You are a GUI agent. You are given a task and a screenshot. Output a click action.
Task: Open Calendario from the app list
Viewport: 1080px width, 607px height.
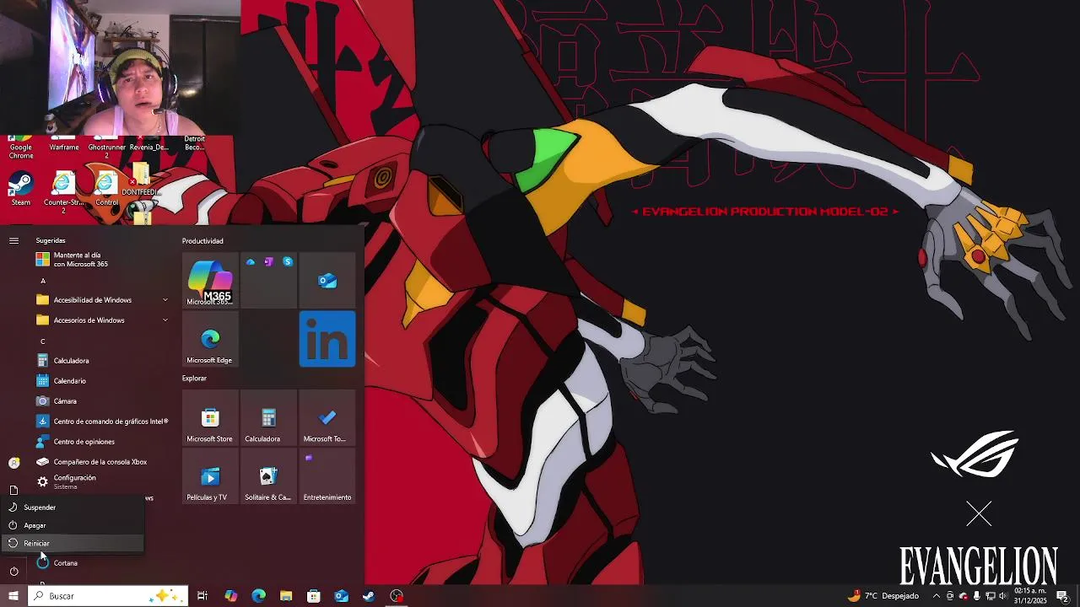coord(103,381)
